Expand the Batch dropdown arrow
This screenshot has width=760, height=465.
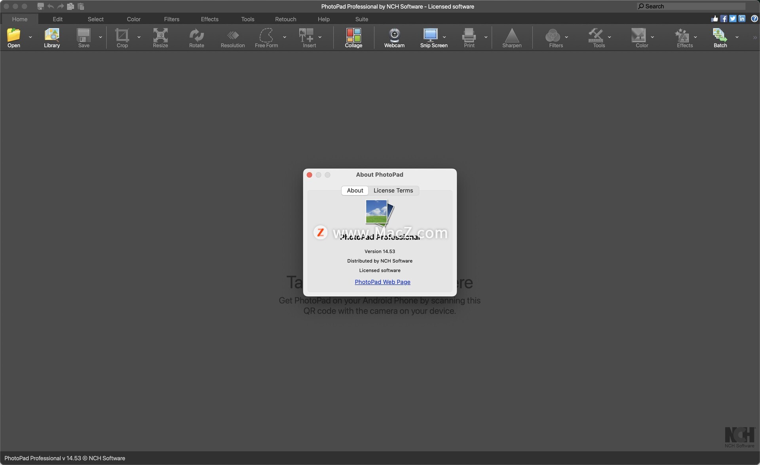(737, 37)
